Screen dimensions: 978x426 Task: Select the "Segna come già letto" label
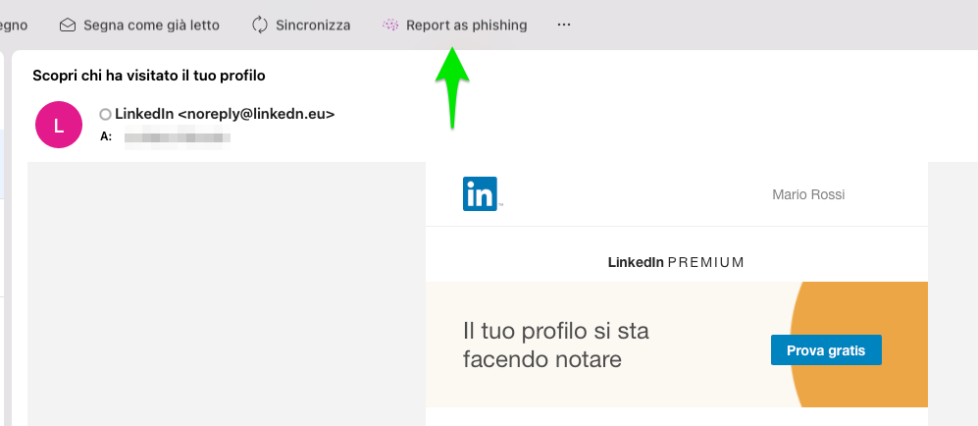click(x=152, y=26)
